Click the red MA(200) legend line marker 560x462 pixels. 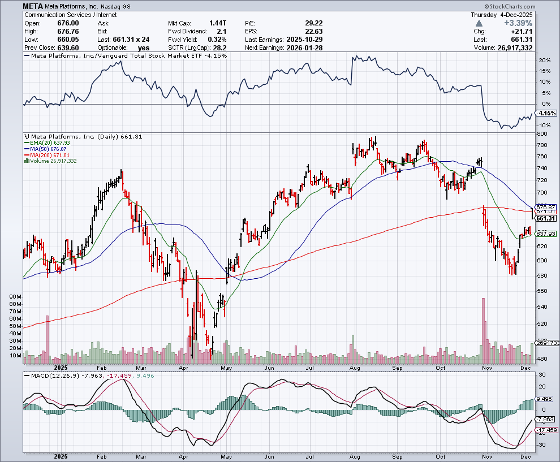(x=25, y=155)
